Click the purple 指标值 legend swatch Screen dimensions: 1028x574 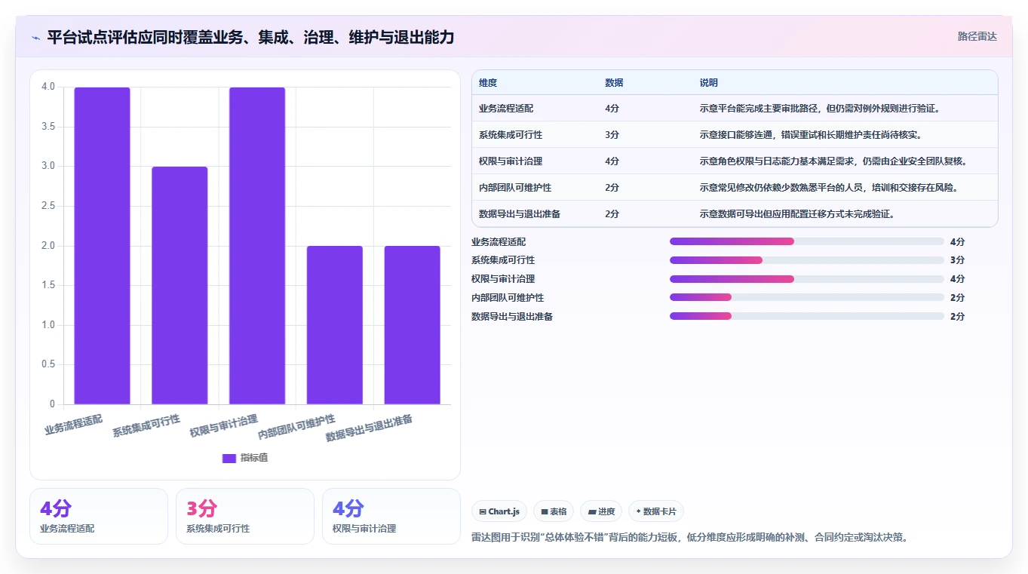[x=229, y=458]
